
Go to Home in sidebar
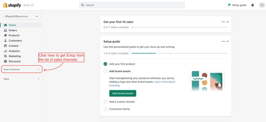tap(21, 25)
